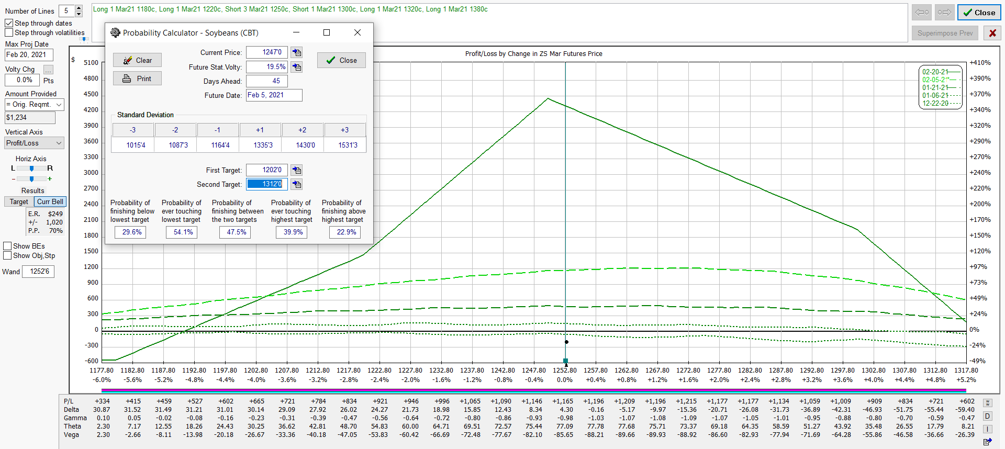Click the Horiz Axis zoom minus-plus slider
Image resolution: width=1005 pixels, height=449 pixels.
point(31,179)
